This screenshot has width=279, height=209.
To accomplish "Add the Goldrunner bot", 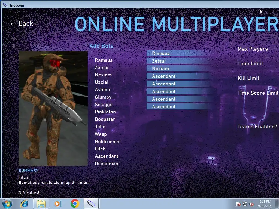I will pos(107,142).
